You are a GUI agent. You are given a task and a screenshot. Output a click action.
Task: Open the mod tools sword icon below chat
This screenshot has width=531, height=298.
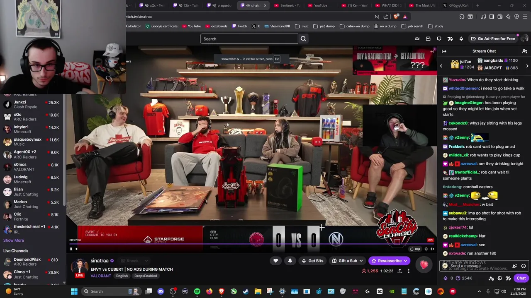[x=491, y=278]
